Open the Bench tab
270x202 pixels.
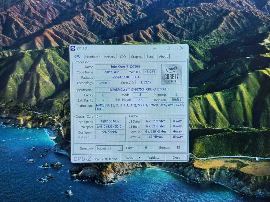tap(151, 57)
